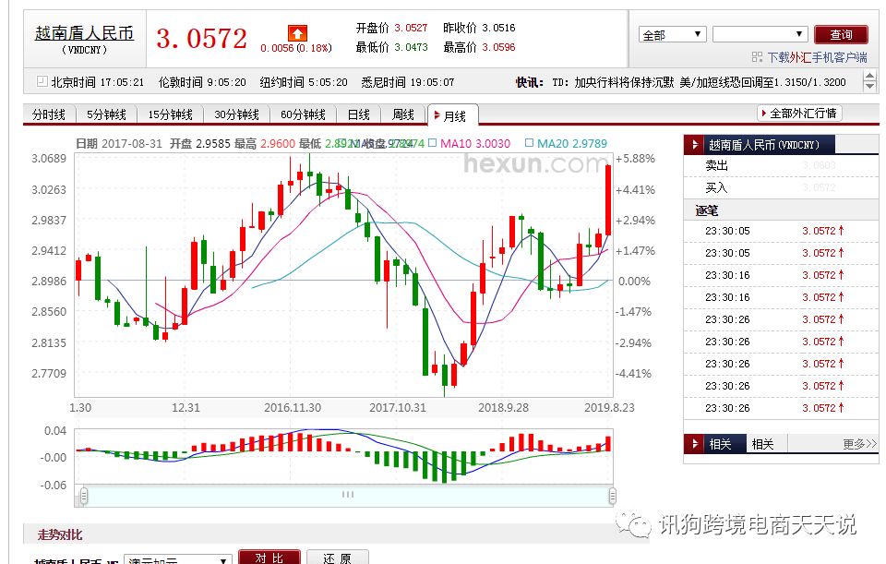Click the news ticker scroll up arrow
The width and height of the screenshot is (886, 564).
coord(869,78)
